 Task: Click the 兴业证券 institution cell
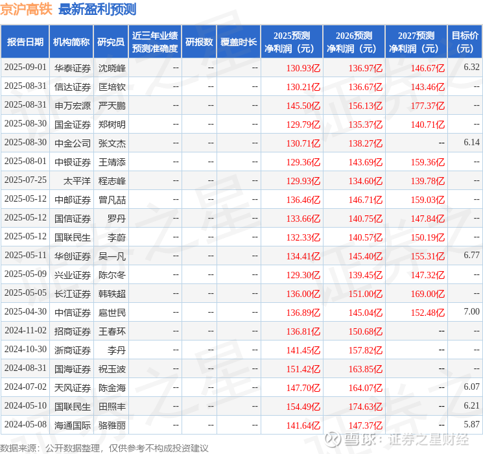point(73,275)
